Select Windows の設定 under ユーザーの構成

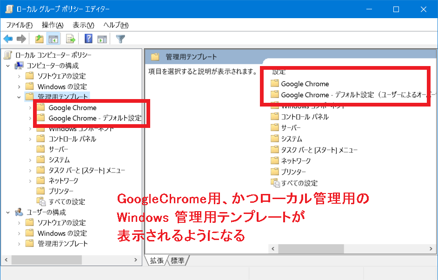pyautogui.click(x=62, y=233)
